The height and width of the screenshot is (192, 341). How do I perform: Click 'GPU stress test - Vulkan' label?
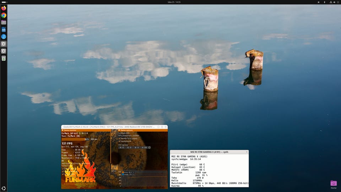(129, 135)
